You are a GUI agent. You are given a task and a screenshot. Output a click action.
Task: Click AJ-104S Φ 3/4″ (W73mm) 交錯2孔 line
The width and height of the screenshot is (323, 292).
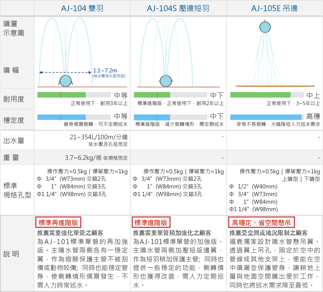167,179
